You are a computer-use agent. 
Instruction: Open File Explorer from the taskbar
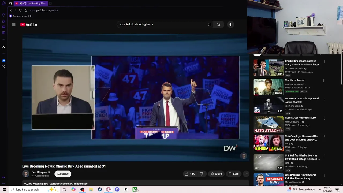[x=91, y=190]
